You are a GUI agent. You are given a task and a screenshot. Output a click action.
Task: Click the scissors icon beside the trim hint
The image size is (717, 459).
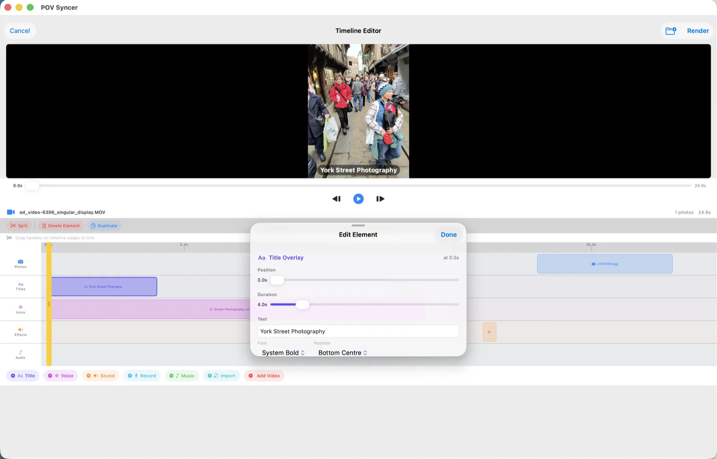tap(9, 238)
